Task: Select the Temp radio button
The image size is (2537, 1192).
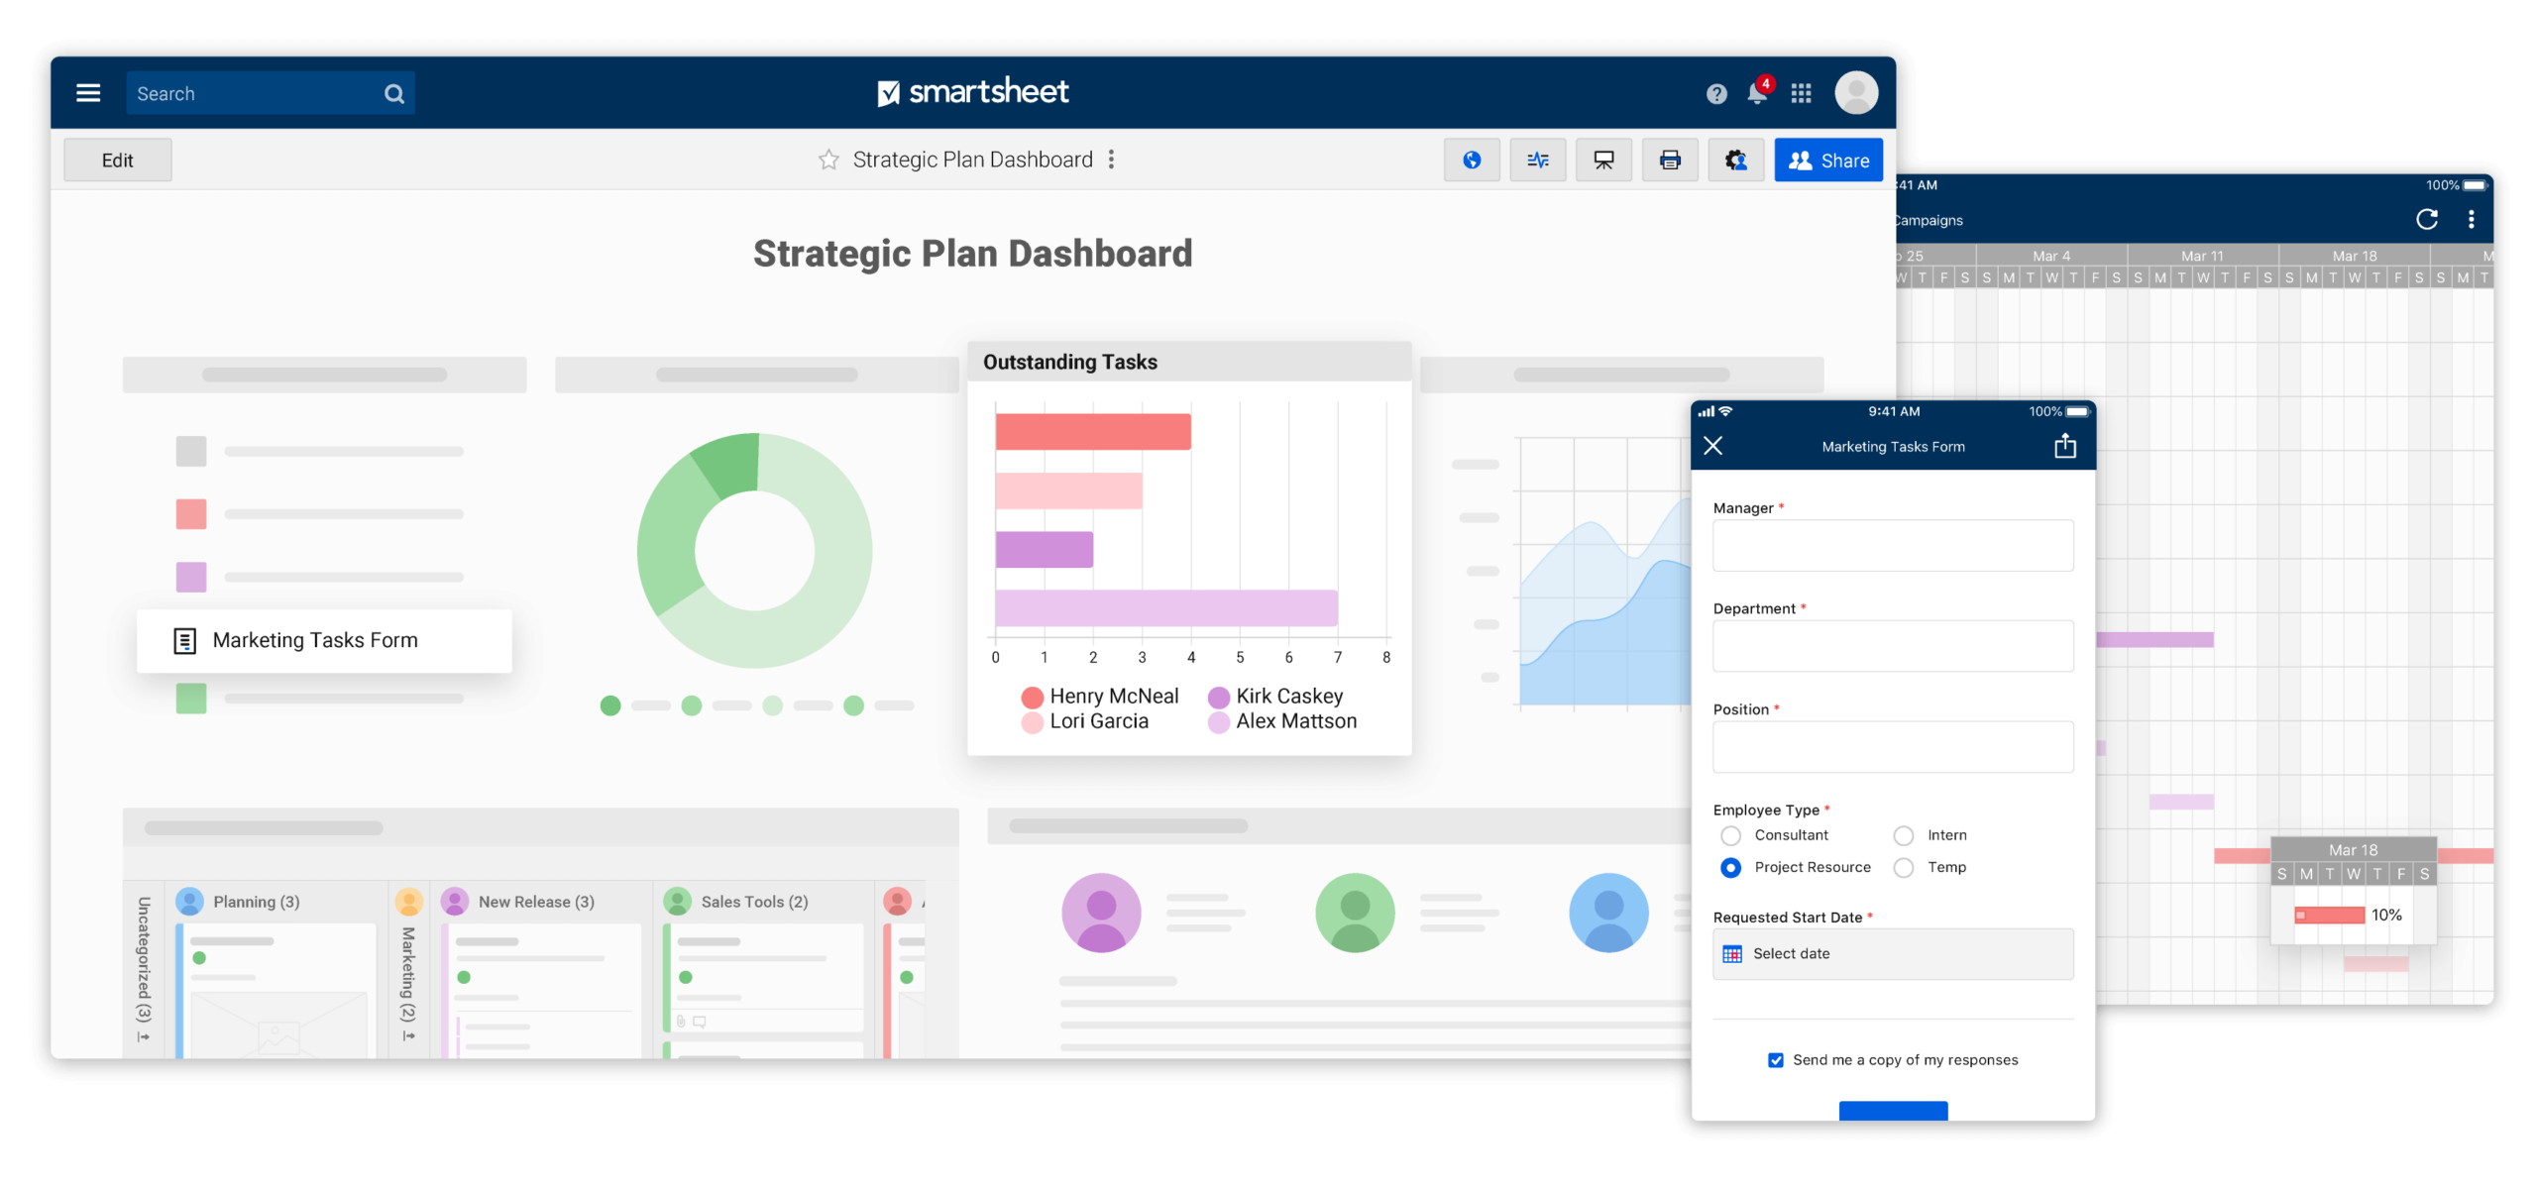Action: (x=1903, y=868)
